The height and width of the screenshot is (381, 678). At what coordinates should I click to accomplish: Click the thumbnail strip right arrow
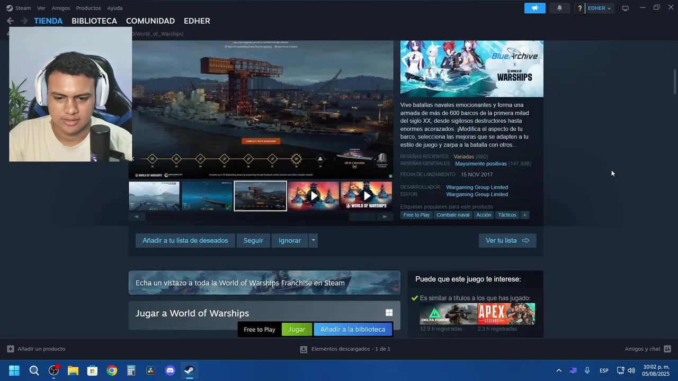[385, 216]
